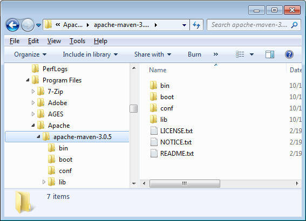This screenshot has width=306, height=221.
Task: Open Include in library dropdown
Action: [90, 54]
